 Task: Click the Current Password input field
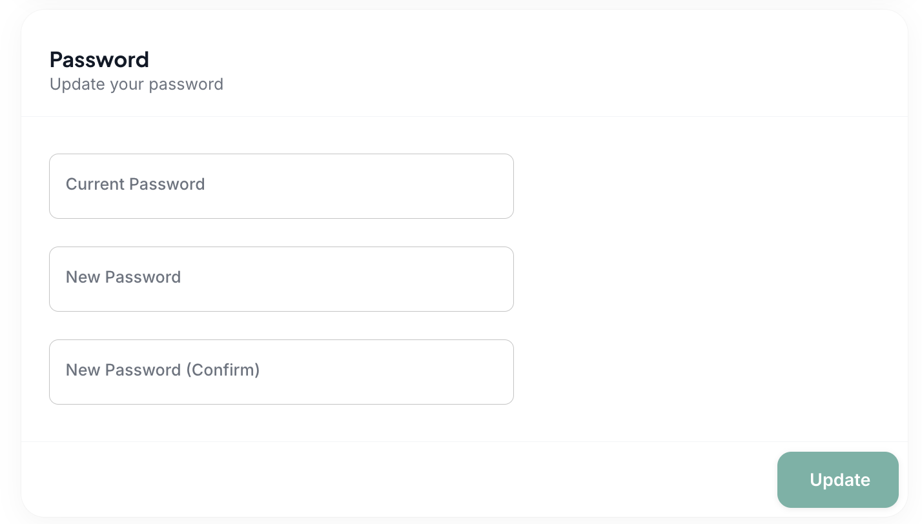(282, 186)
